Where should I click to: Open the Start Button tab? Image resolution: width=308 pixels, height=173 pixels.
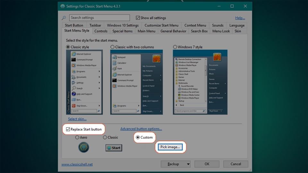(74, 25)
